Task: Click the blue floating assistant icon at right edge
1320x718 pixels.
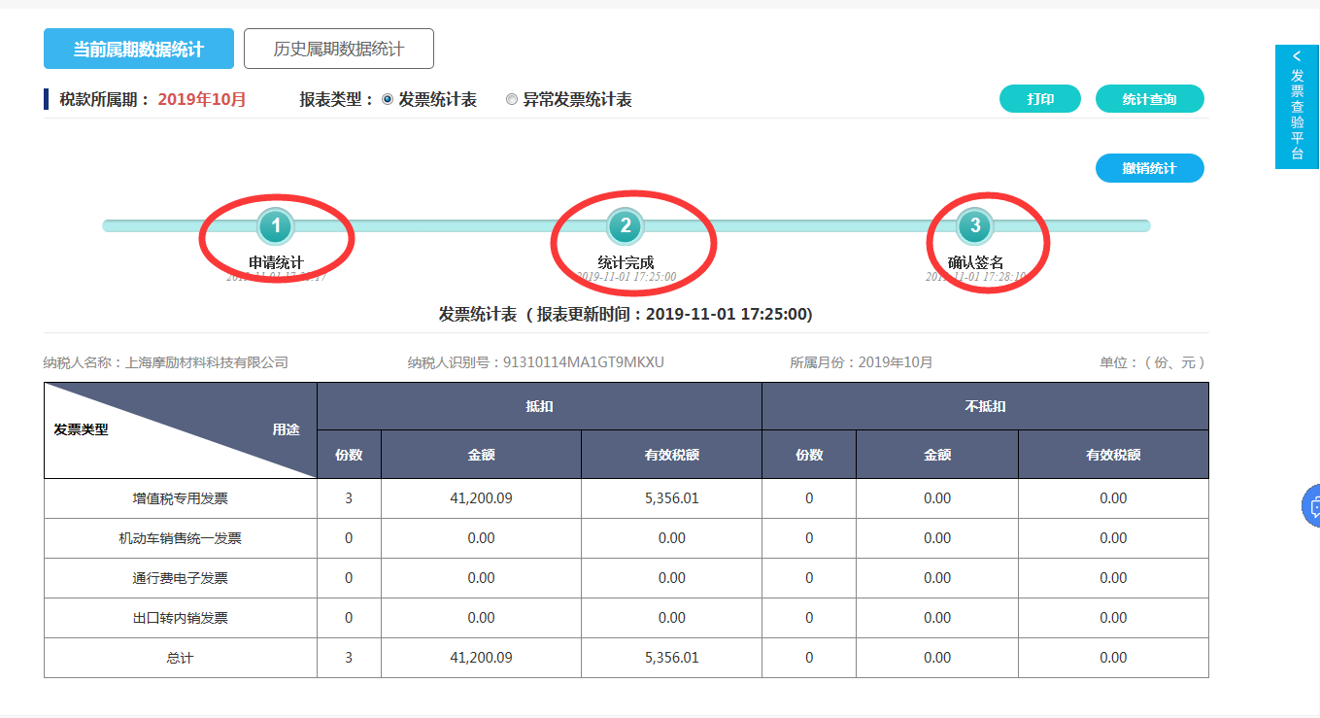Action: pyautogui.click(x=1311, y=506)
